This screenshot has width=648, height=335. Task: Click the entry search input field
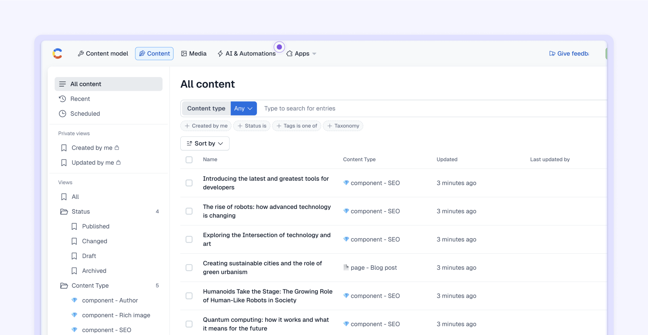coord(432,108)
